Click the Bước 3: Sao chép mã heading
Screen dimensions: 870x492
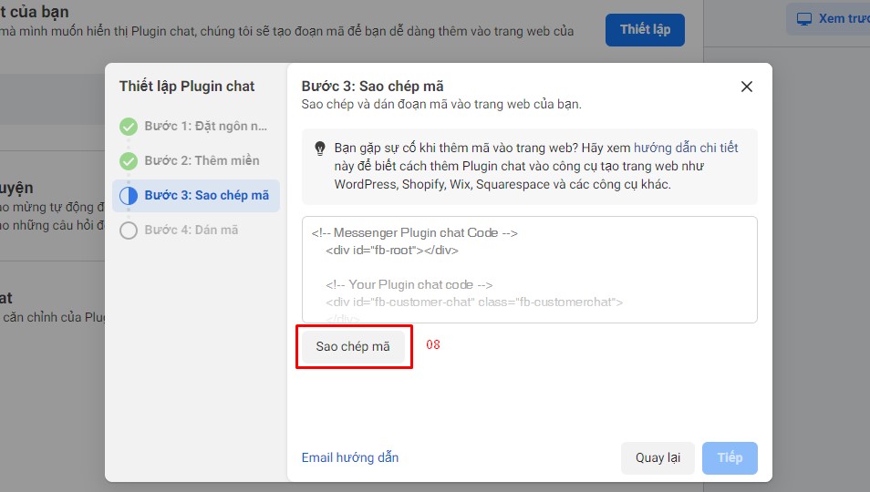pyautogui.click(x=372, y=87)
